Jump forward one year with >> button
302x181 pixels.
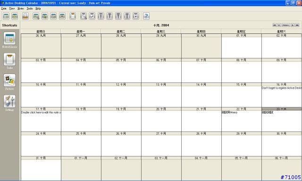(x=297, y=25)
